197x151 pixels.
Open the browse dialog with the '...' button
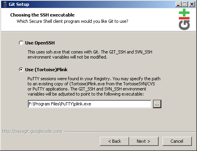[157, 104]
